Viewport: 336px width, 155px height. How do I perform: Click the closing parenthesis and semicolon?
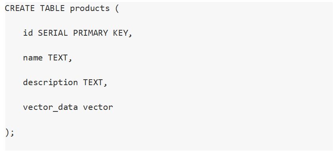coord(9,132)
